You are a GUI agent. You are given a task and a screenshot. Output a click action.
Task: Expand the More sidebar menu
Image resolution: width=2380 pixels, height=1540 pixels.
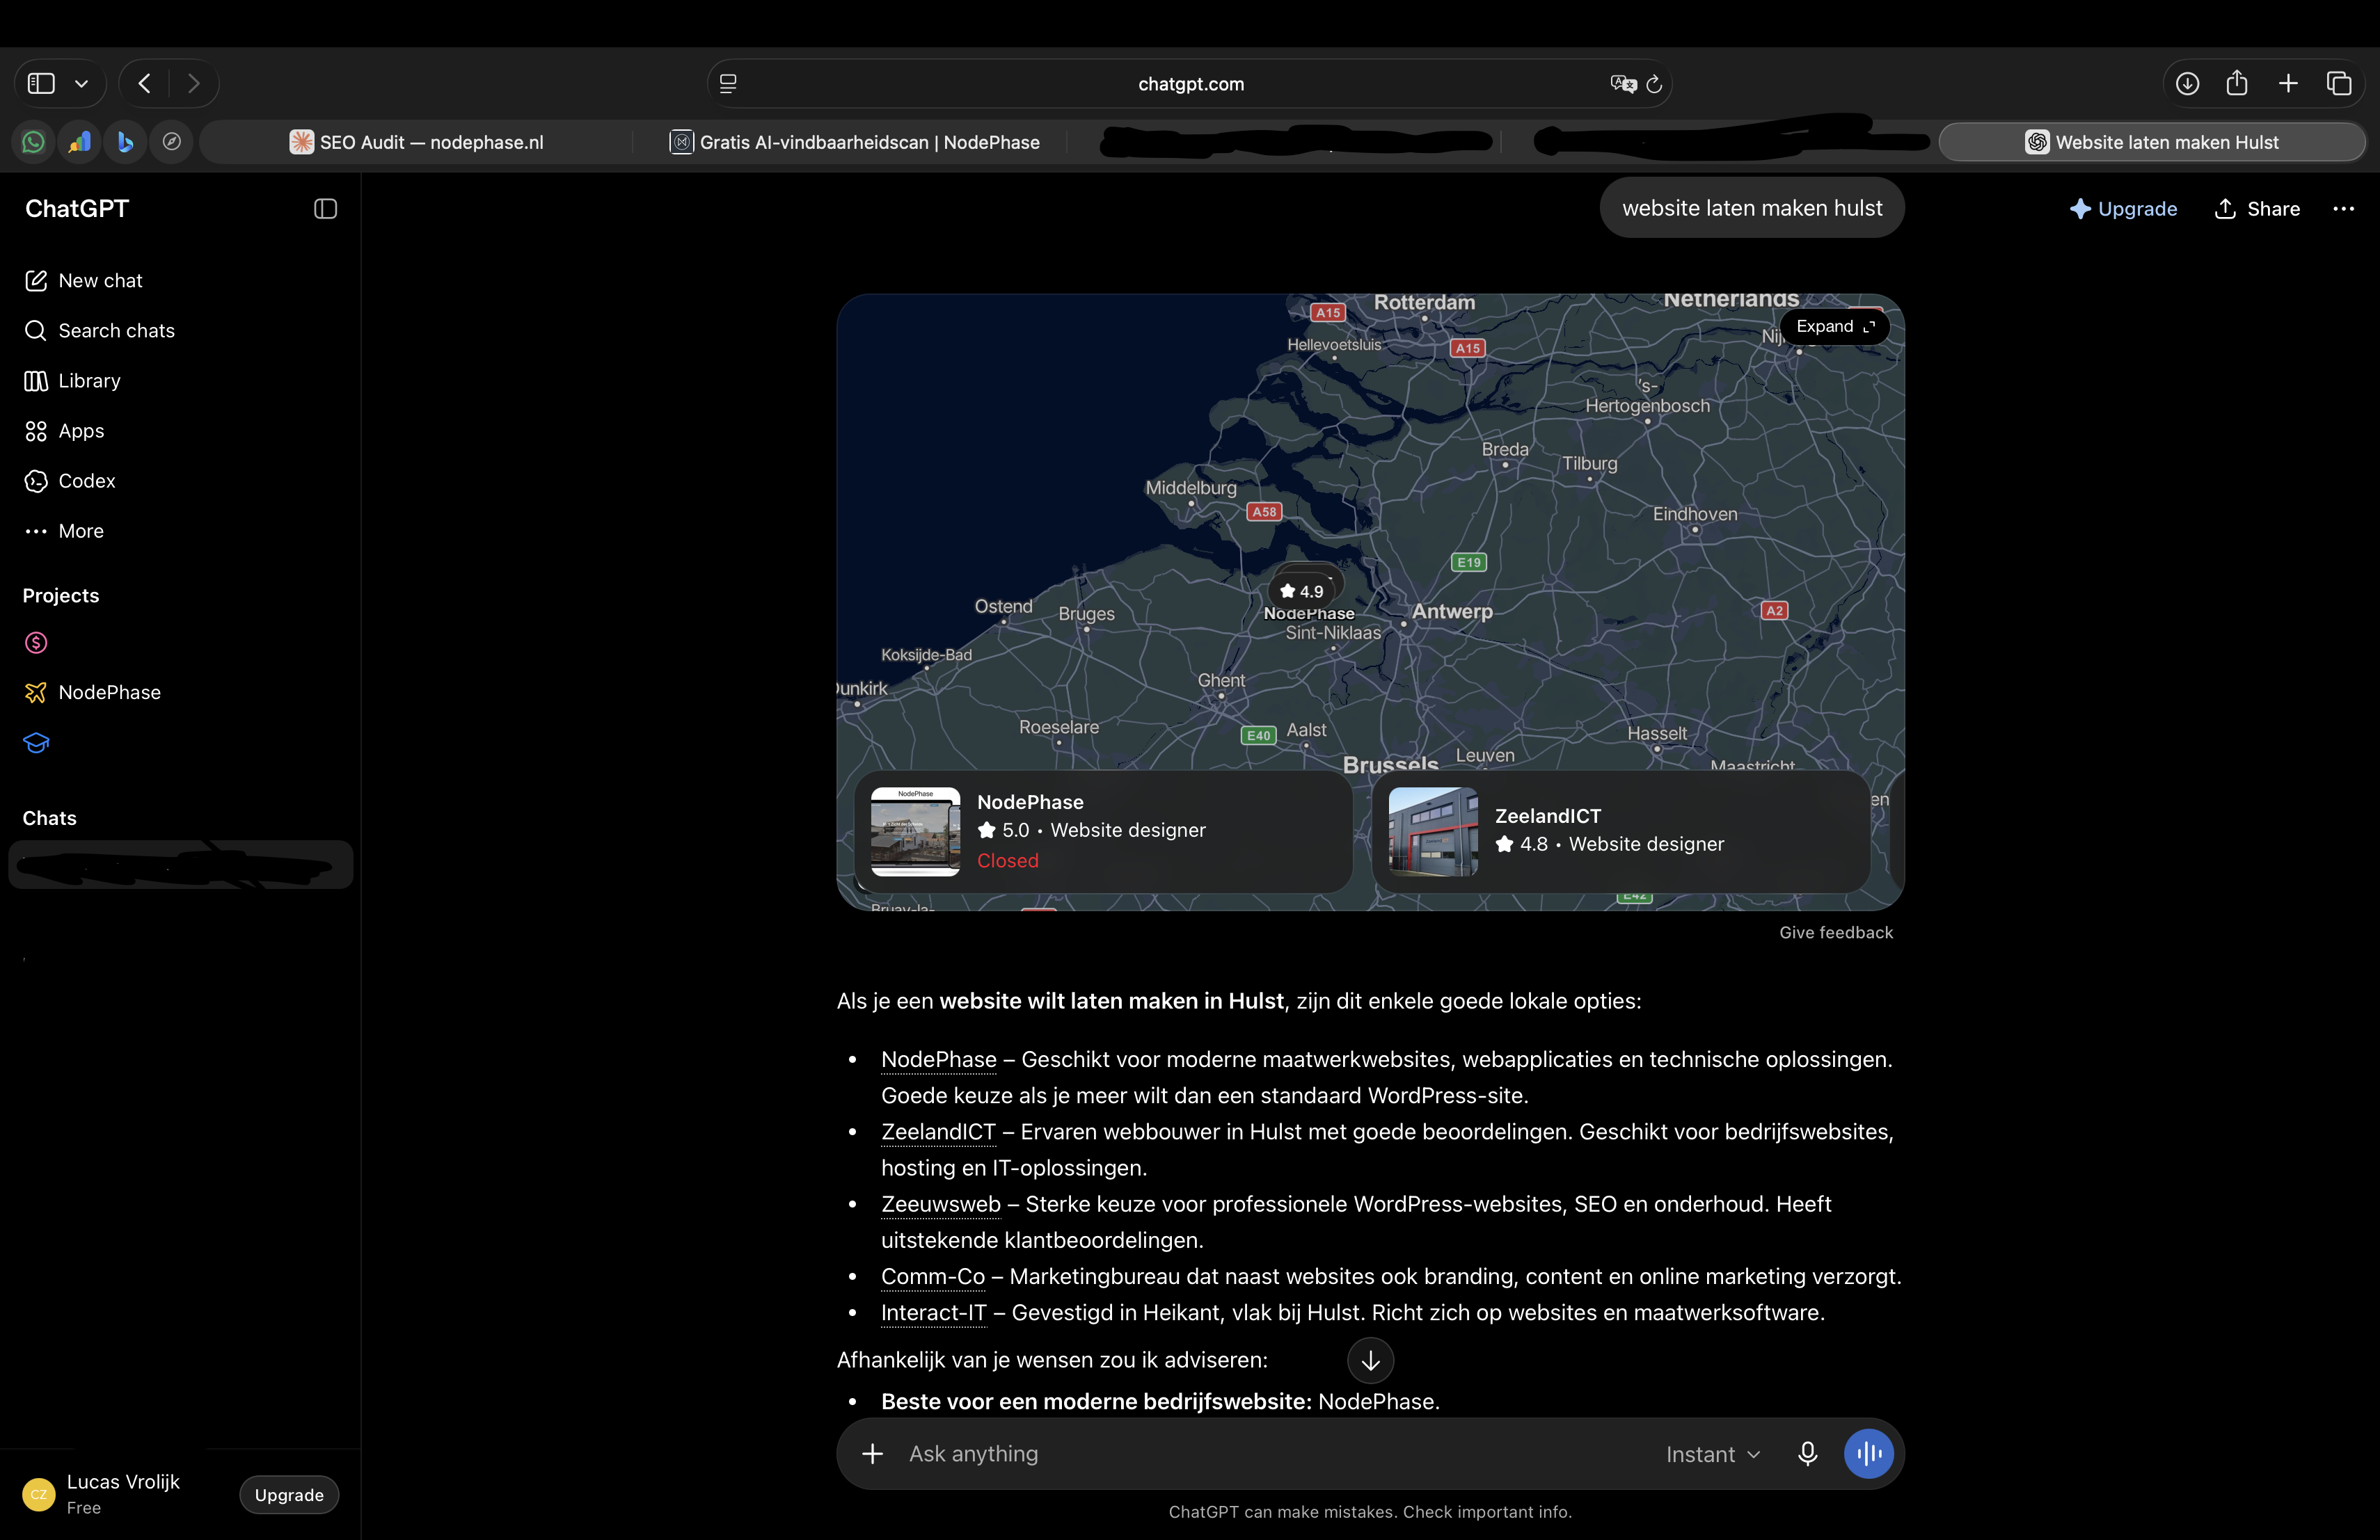coord(64,531)
